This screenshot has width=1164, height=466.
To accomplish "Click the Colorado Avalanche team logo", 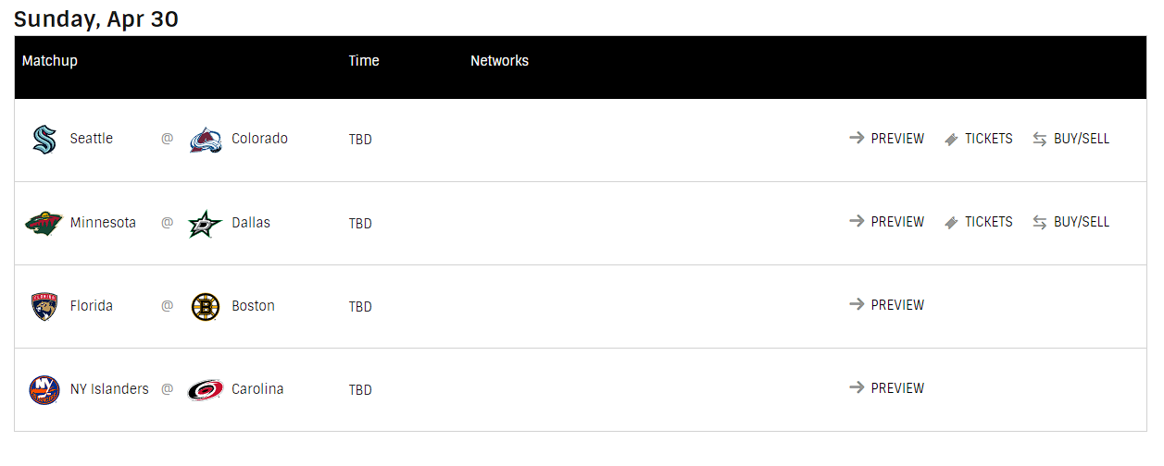I will click(206, 140).
